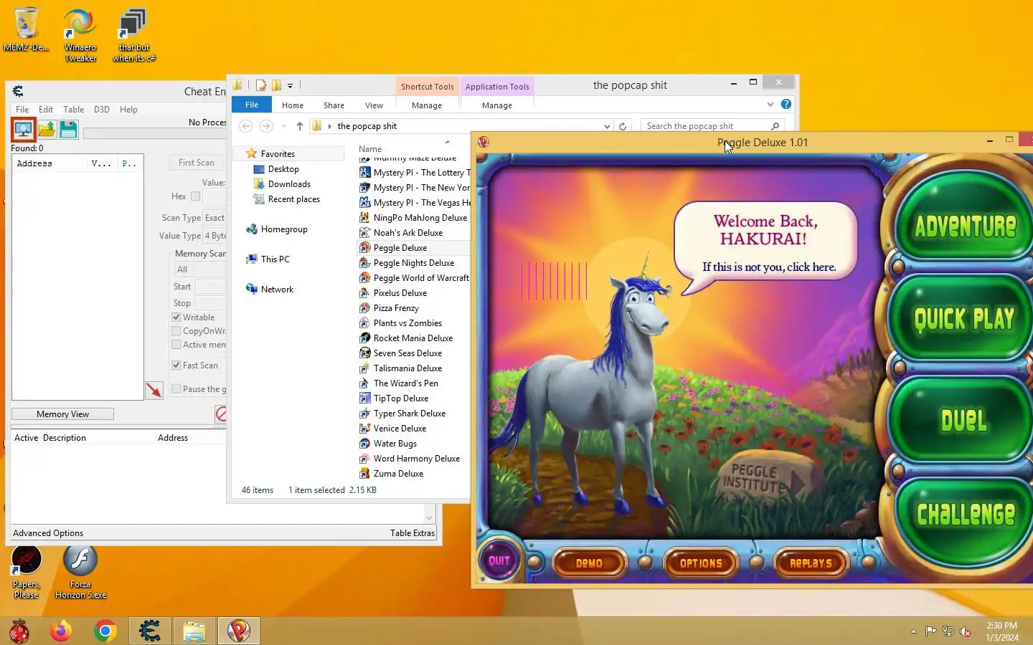This screenshot has width=1033, height=645.
Task: Toggle the Pause the game checkbox
Action: 176,389
